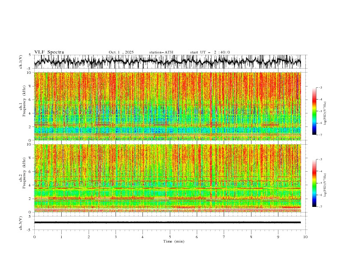Click the ch.2 frequency axis "6" tick label

coord(30,172)
